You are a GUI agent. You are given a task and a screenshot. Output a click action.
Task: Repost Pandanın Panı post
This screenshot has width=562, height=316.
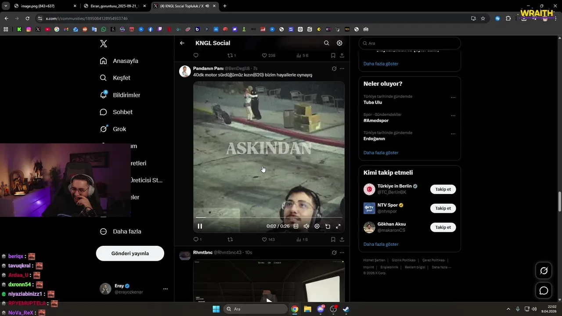click(x=230, y=239)
